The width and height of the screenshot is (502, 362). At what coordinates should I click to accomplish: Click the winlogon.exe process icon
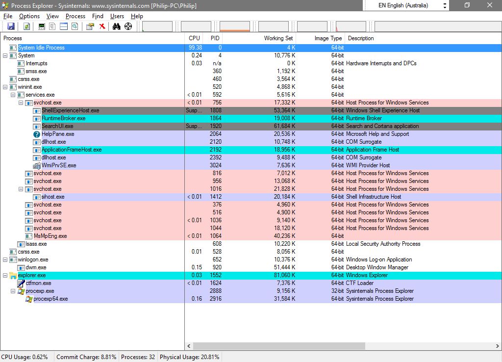(13, 260)
